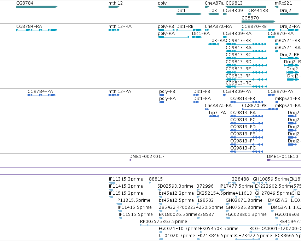Open the CG9813-RG transcript label
The image size is (301, 241).
(x=239, y=83)
